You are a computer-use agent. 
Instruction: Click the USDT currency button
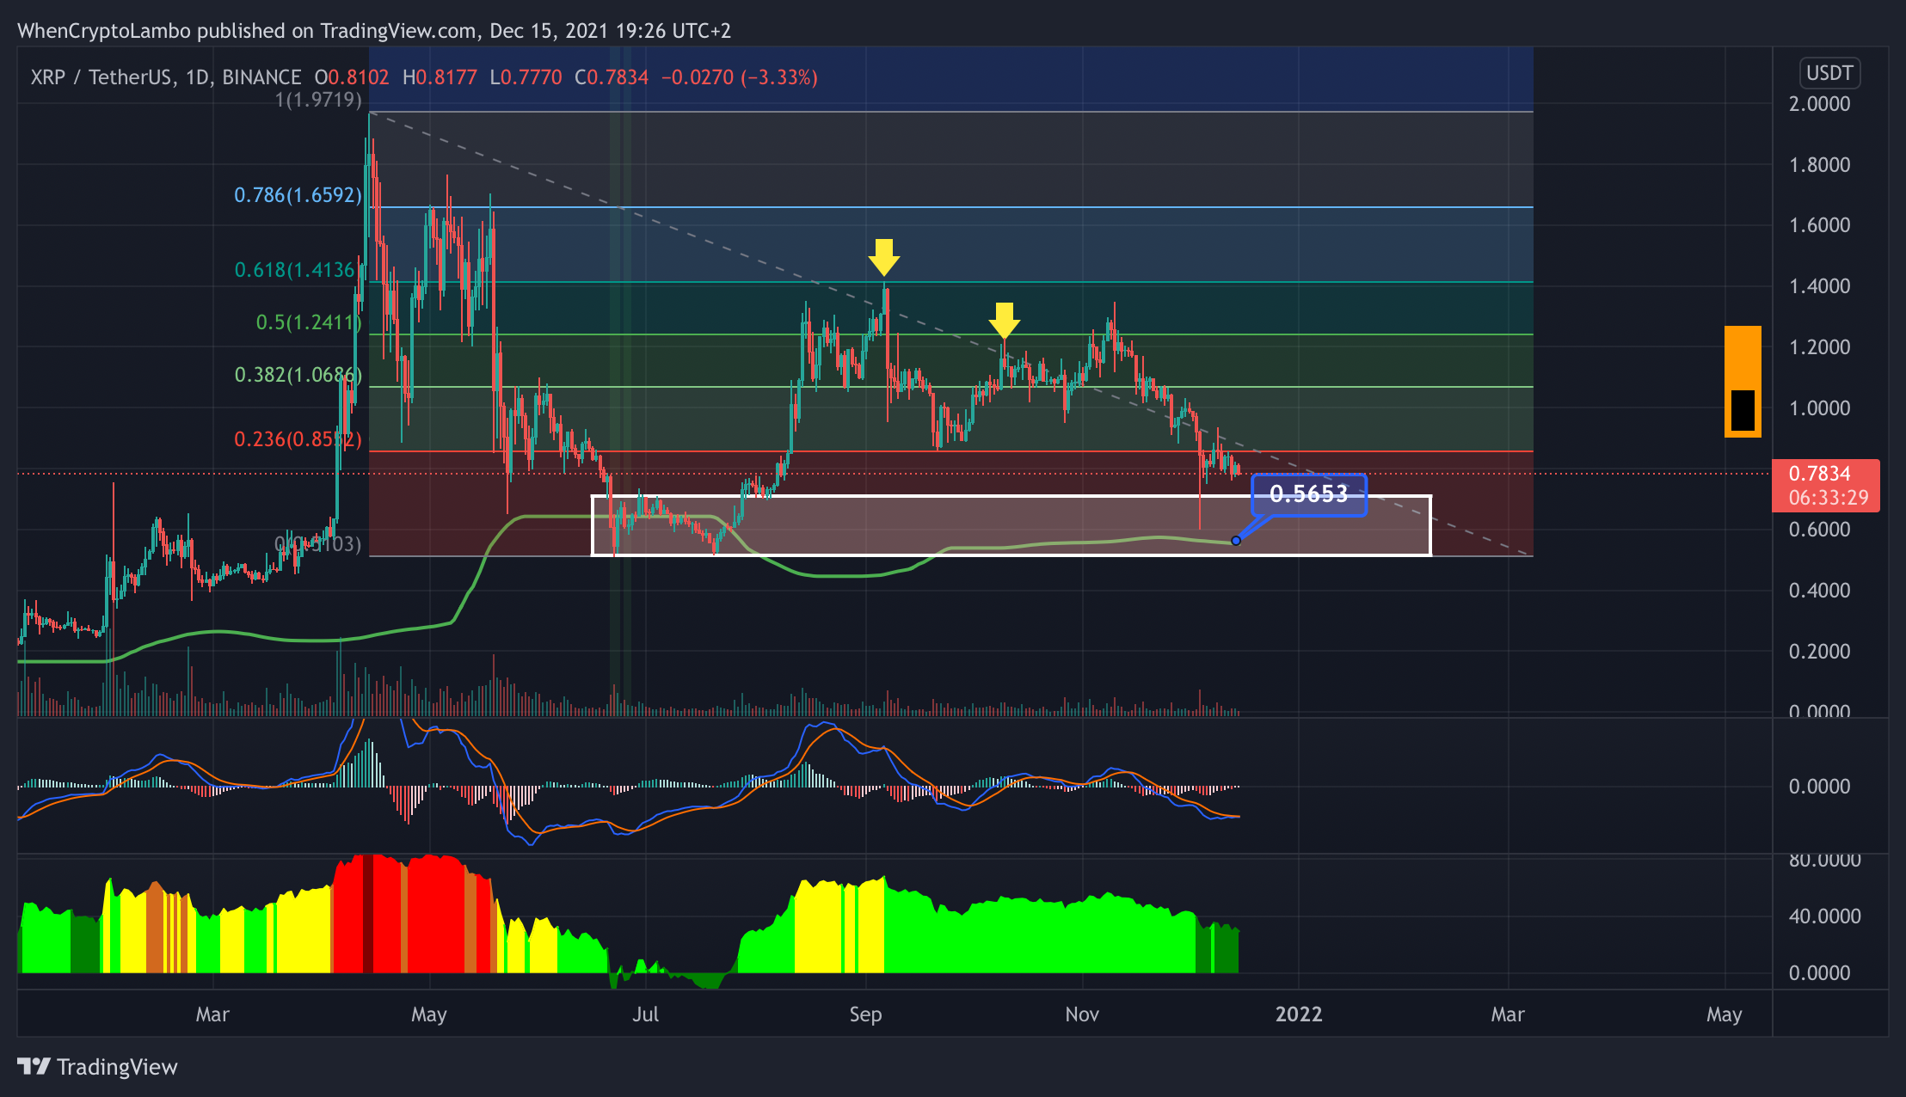1829,73
